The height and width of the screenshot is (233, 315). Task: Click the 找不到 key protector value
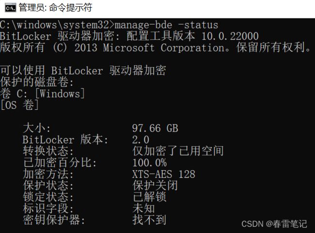pos(149,220)
